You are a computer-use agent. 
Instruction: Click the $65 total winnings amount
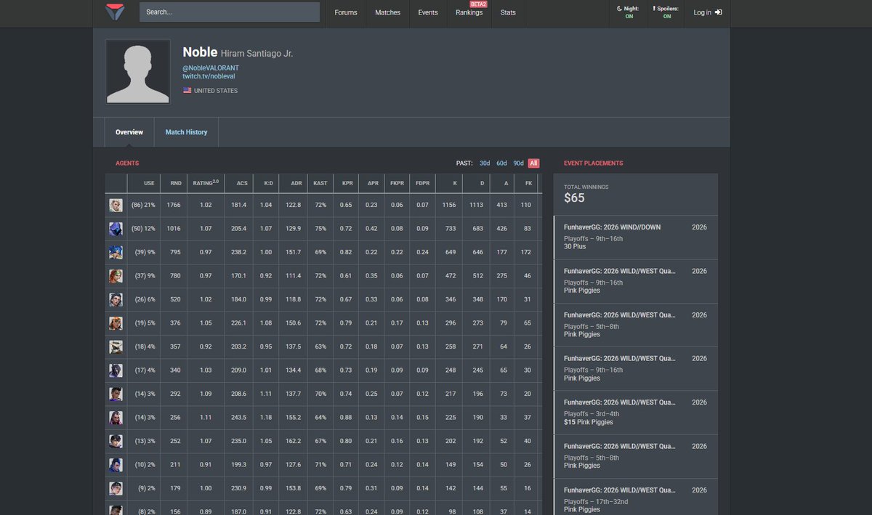point(574,198)
